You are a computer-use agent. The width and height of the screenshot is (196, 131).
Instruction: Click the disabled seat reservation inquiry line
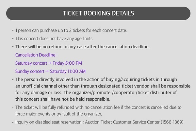pos(99,122)
